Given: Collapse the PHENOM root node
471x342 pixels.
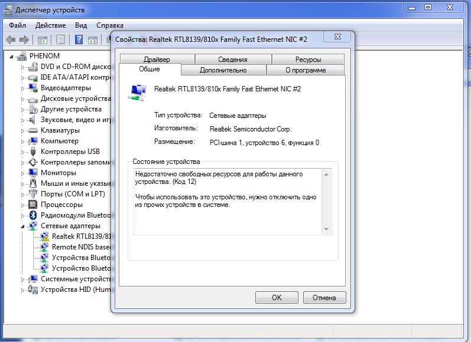Looking at the screenshot, I should (11, 57).
